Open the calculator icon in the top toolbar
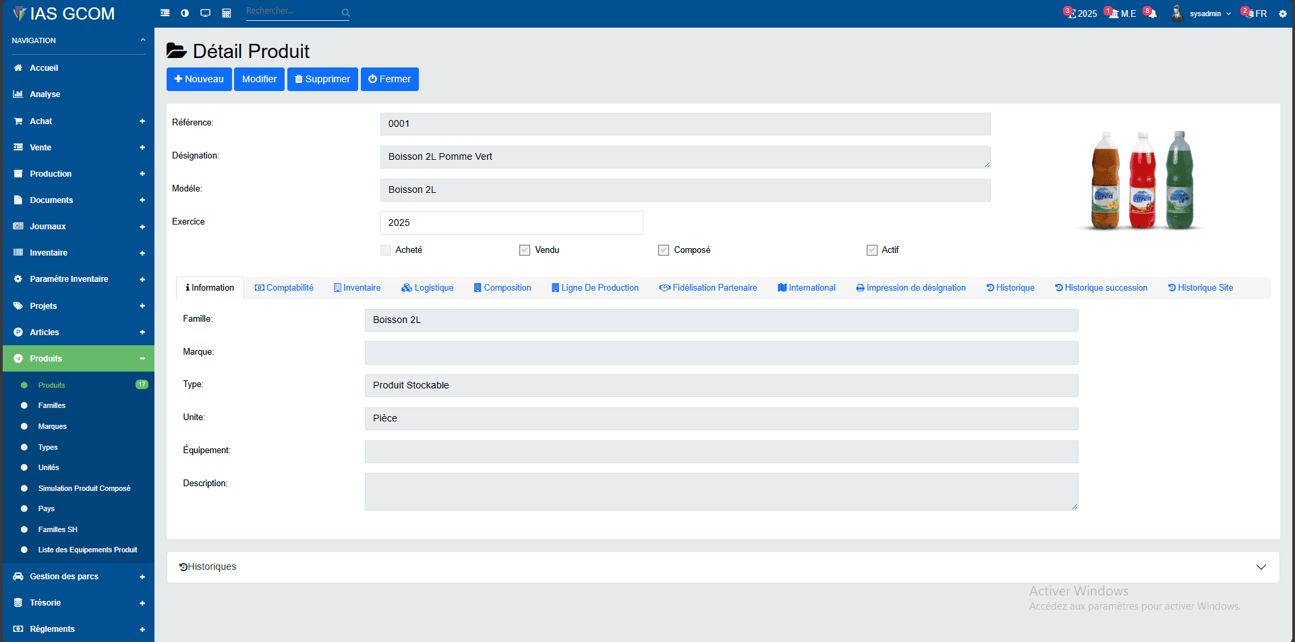The image size is (1295, 642). [x=226, y=12]
